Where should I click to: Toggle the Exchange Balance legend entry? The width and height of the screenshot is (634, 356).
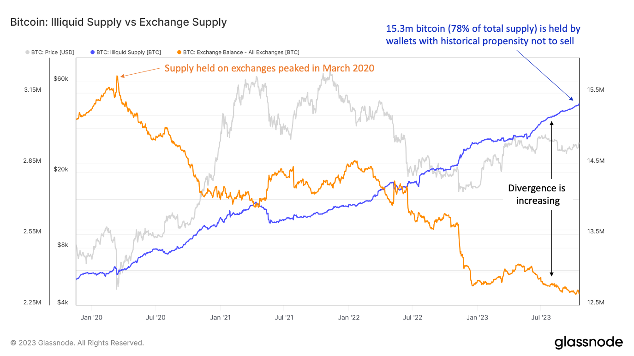click(240, 52)
